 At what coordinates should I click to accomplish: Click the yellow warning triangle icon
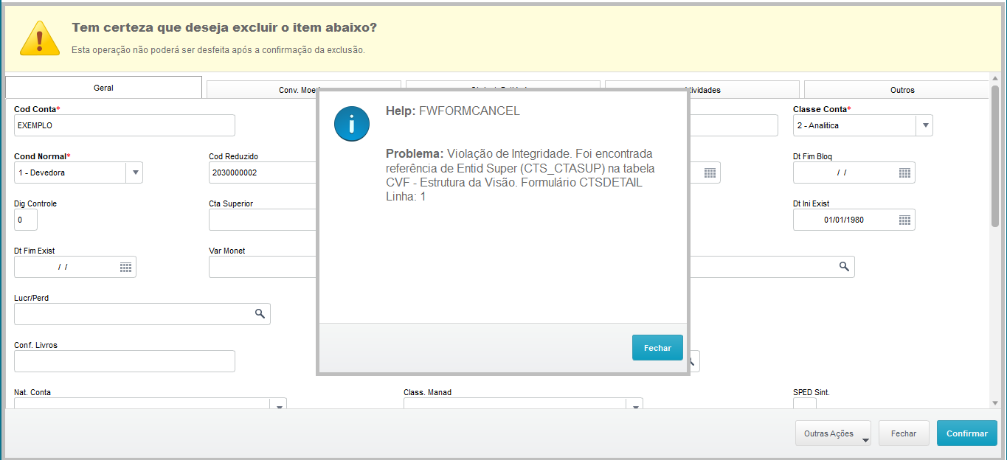pos(40,38)
